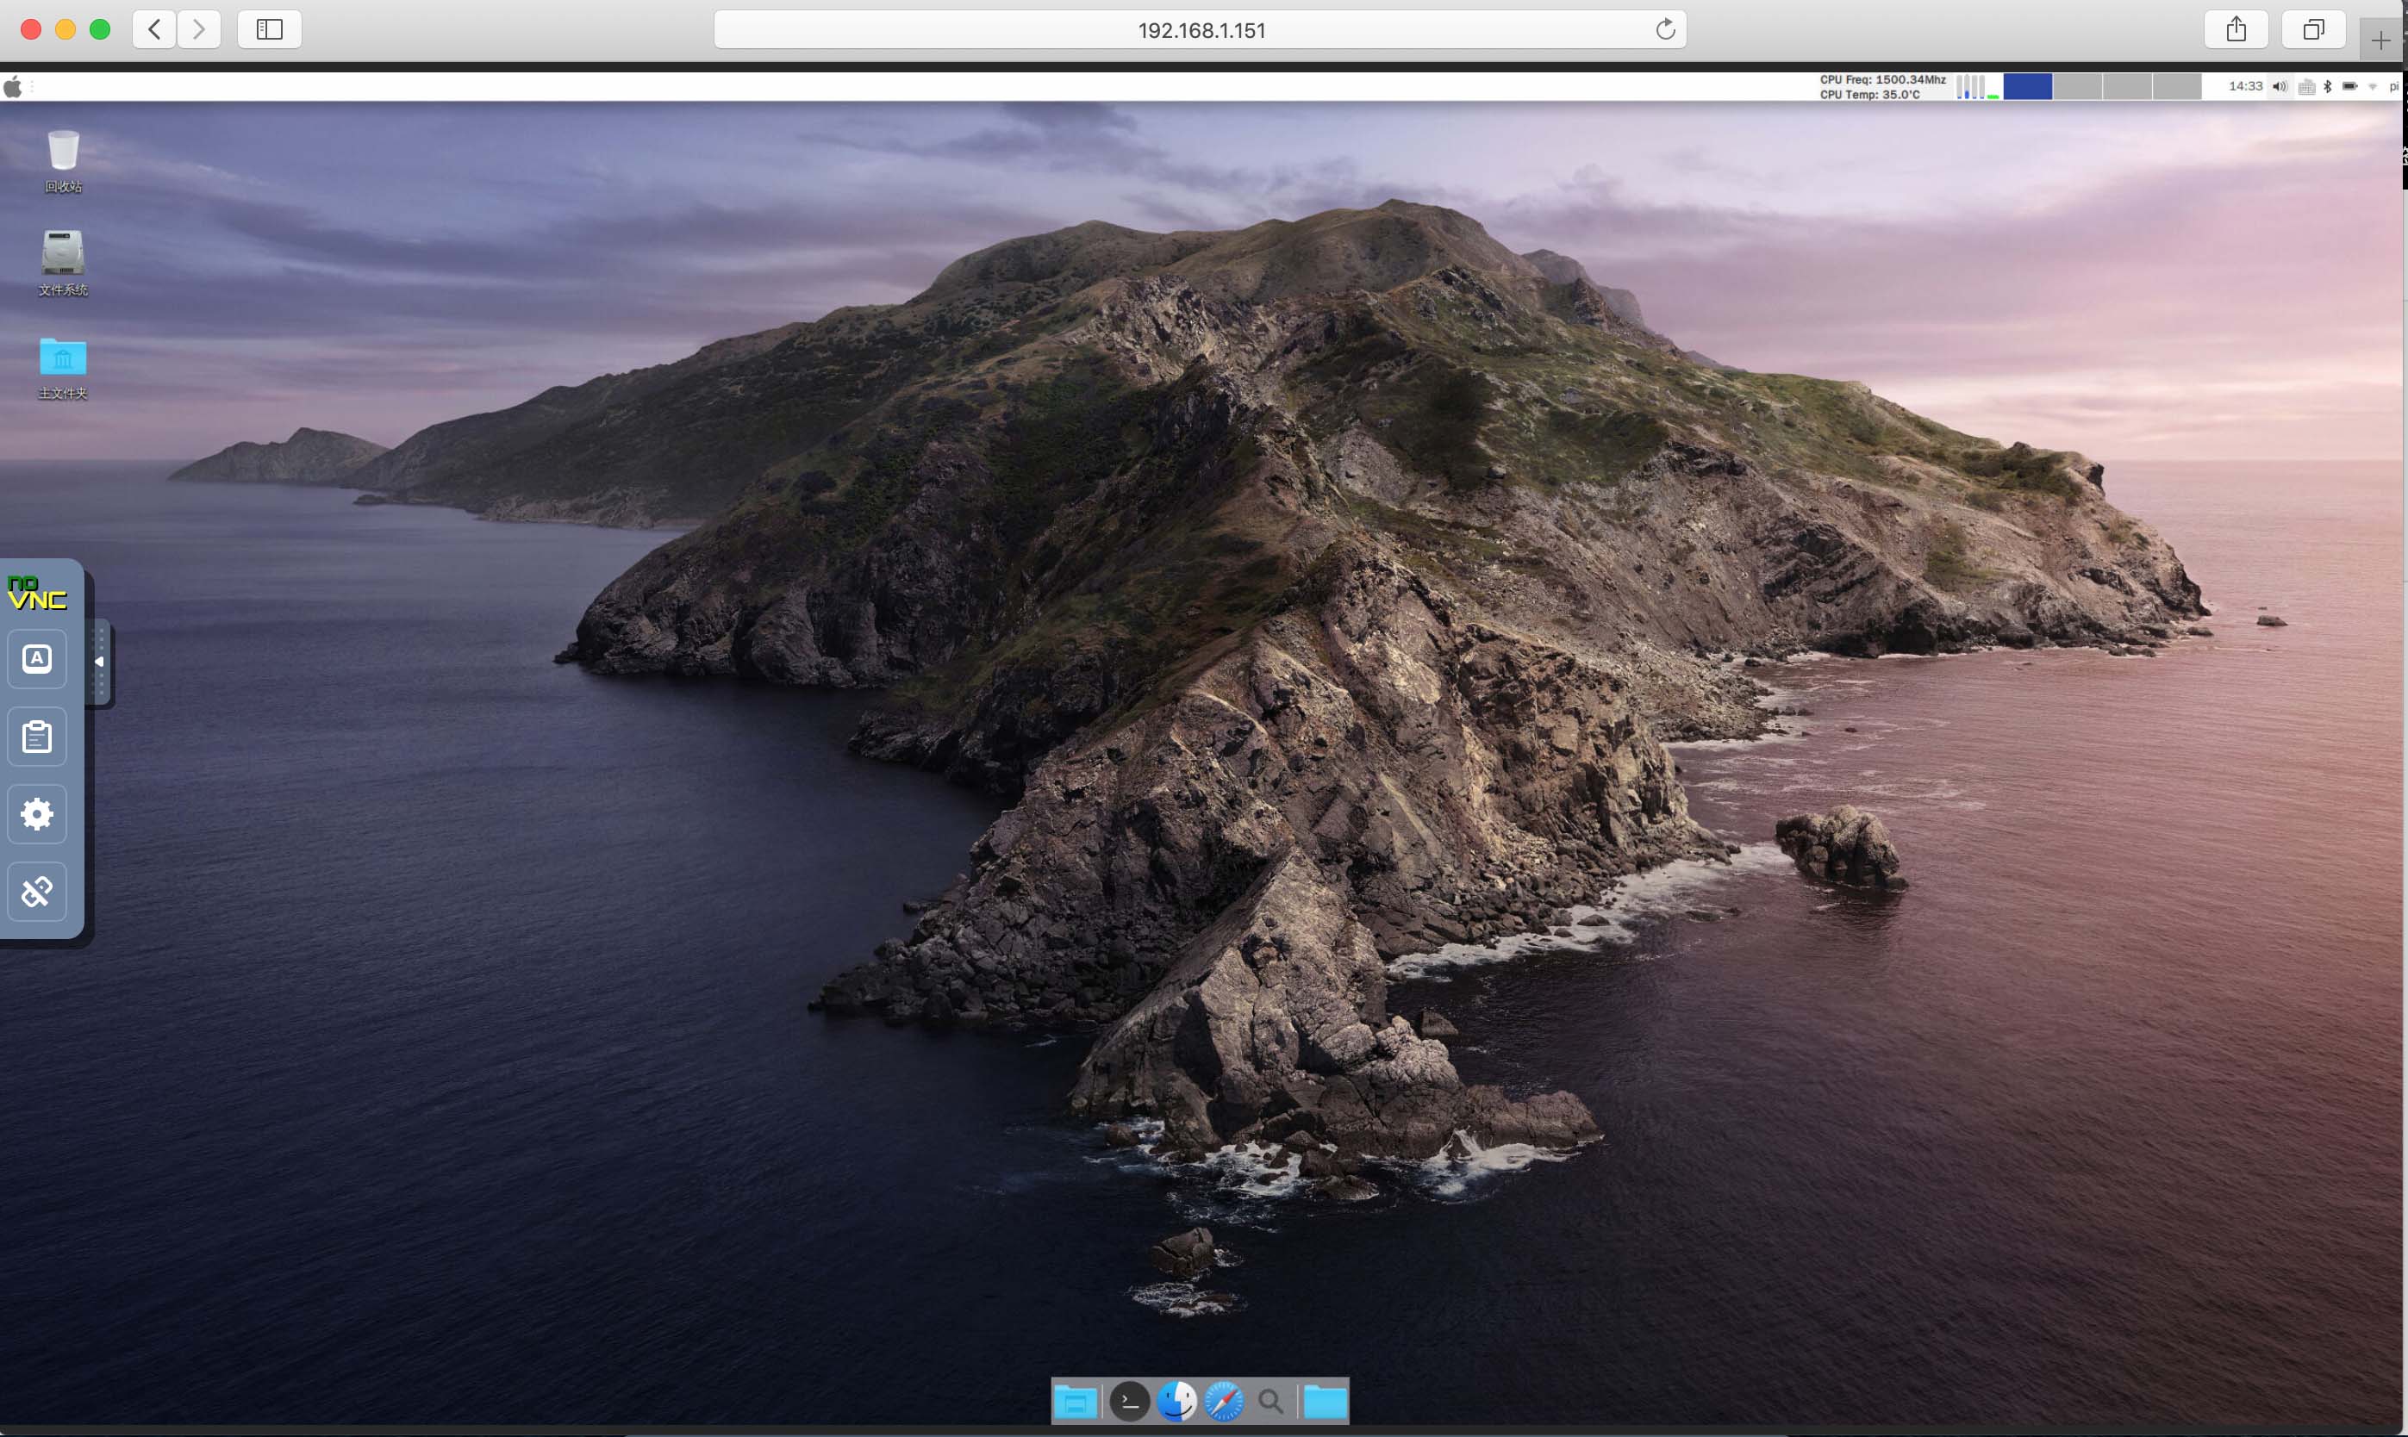Open the volume speaker control
This screenshot has width=2408, height=1437.
2280,87
